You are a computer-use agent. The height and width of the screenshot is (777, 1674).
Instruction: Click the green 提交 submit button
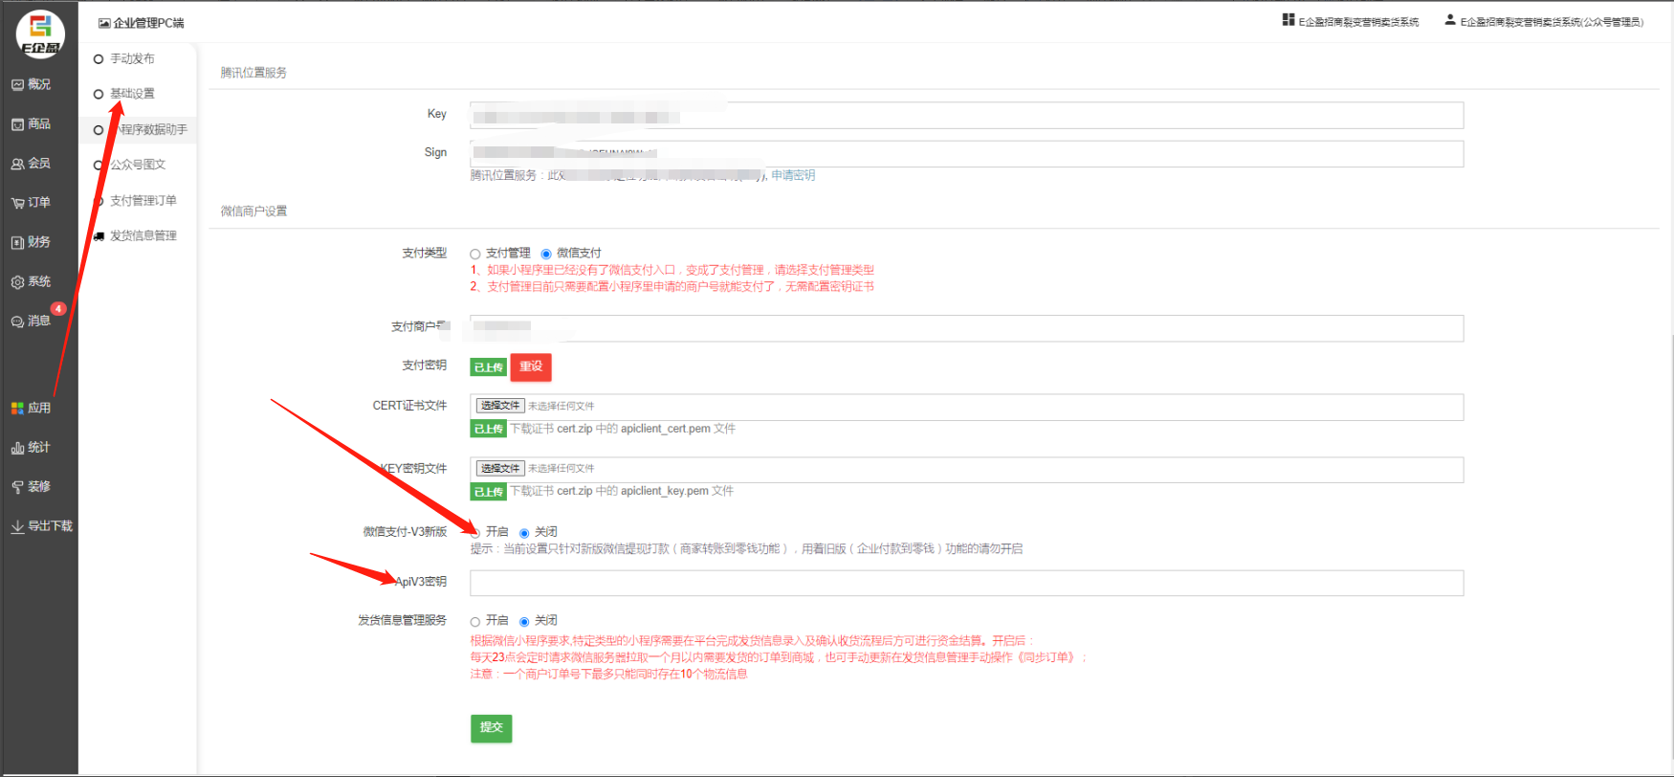[x=491, y=728]
